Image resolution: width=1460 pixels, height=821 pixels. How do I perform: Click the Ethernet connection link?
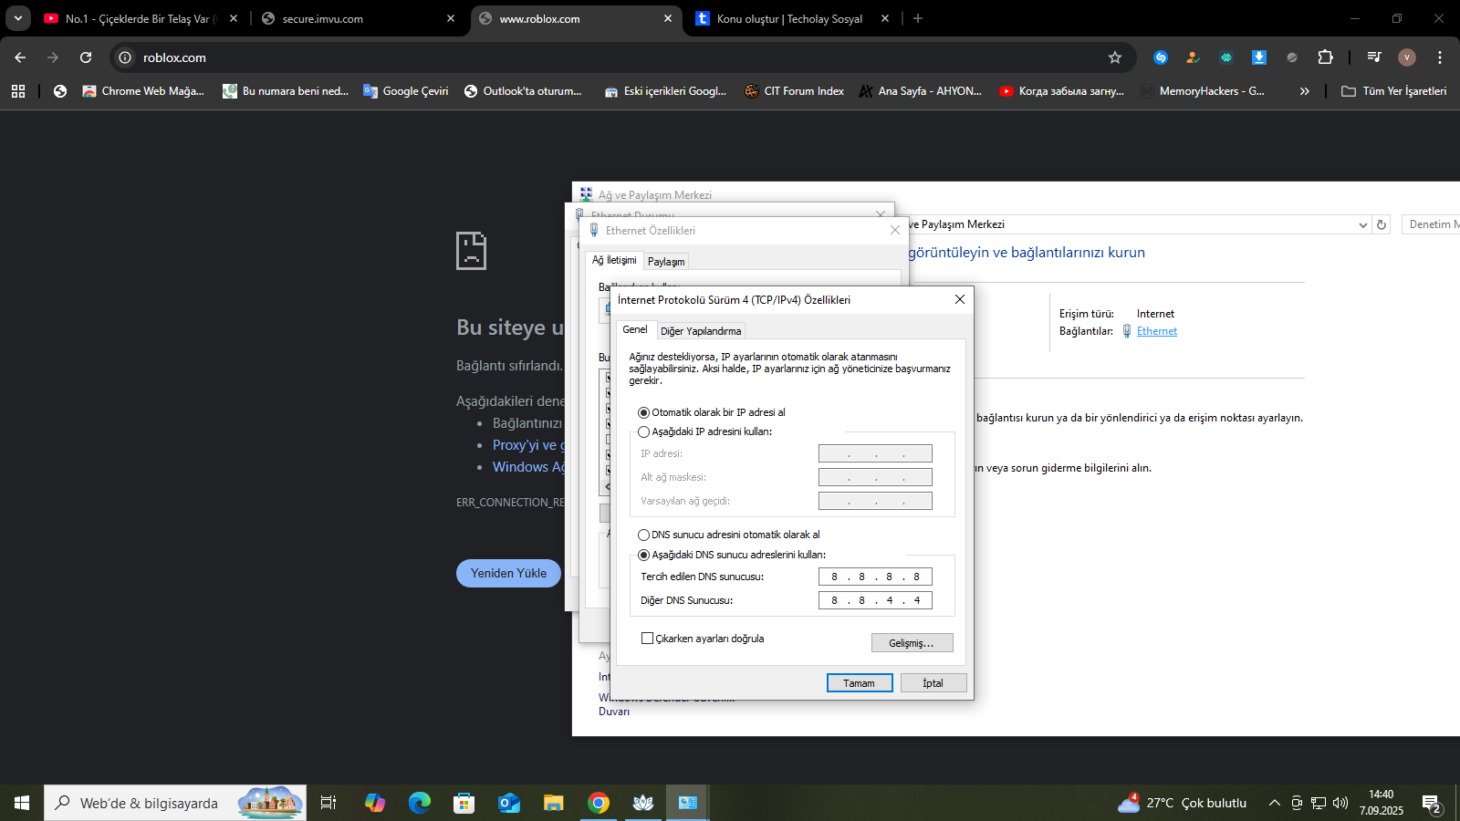coord(1156,331)
